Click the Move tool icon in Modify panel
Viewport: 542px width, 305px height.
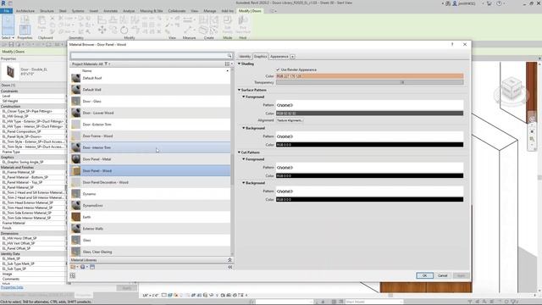click(102, 30)
